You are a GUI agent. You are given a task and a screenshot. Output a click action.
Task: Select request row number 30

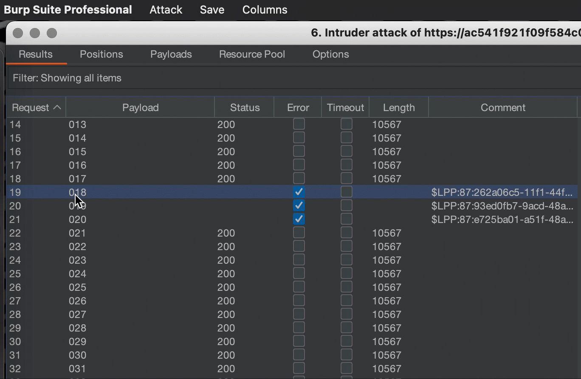15,342
